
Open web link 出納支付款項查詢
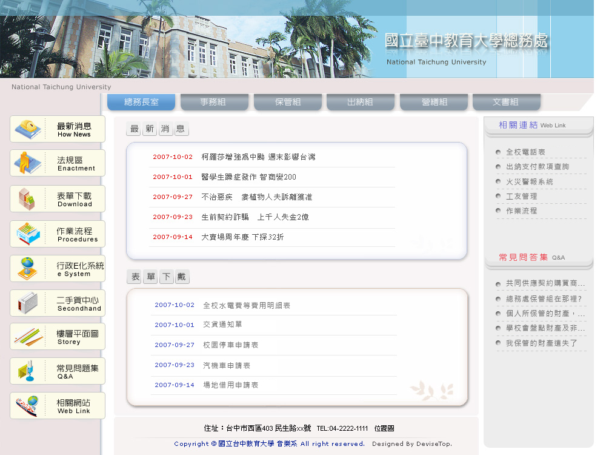[538, 167]
